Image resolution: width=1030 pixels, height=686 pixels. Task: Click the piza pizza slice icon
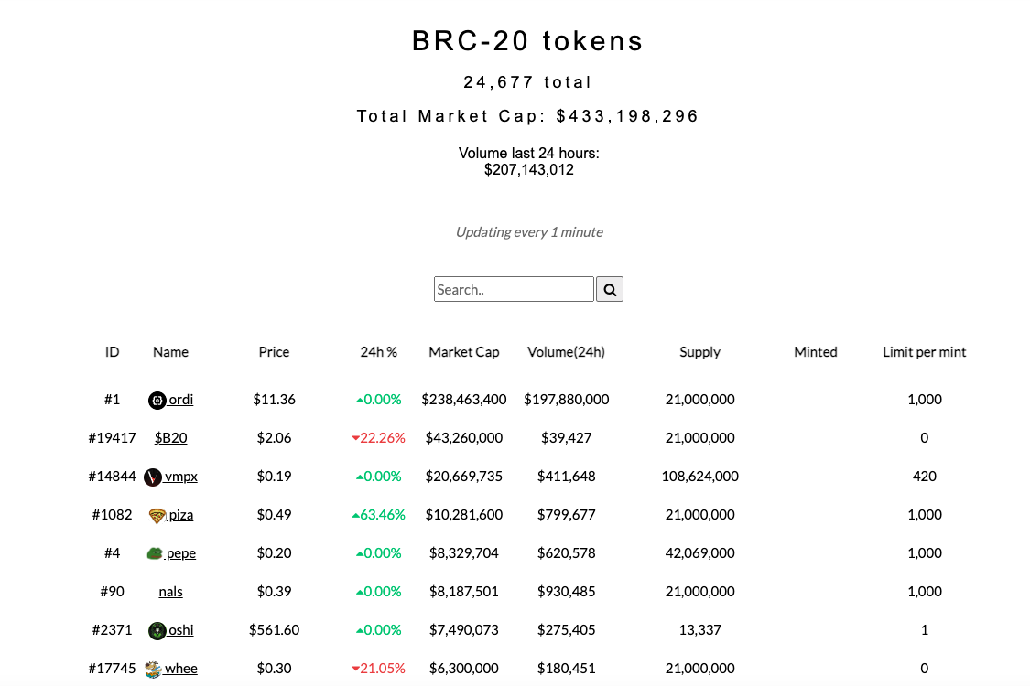[157, 515]
